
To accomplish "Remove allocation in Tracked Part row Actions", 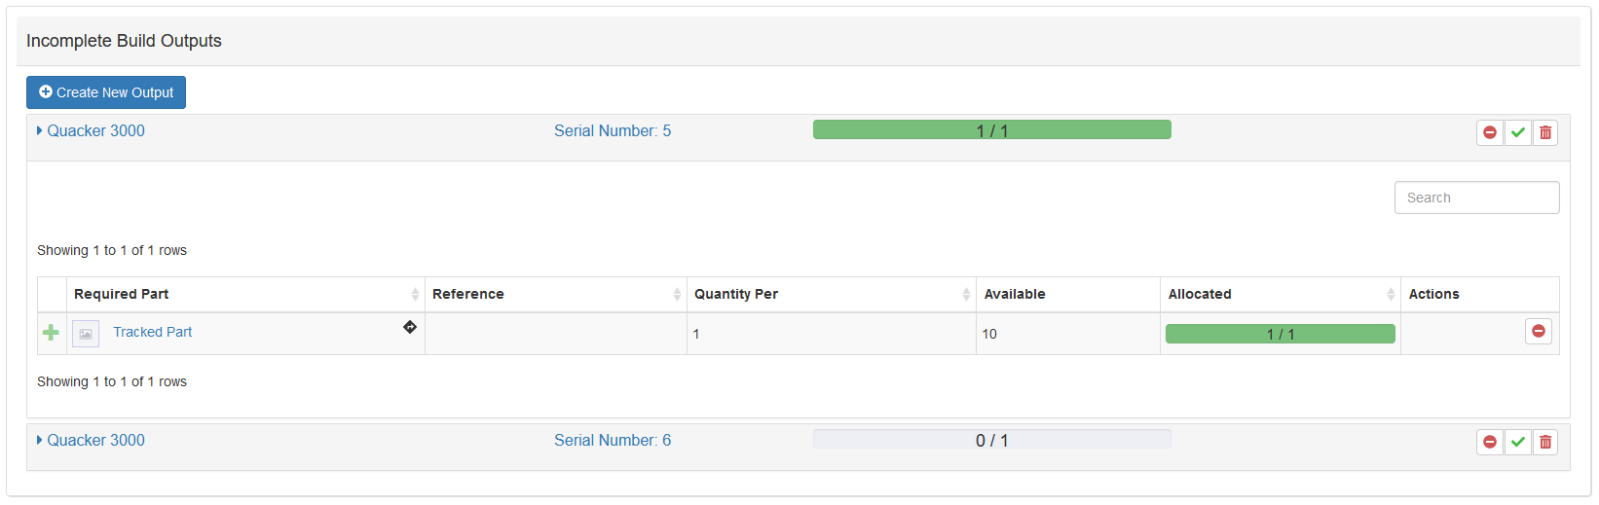I will 1538,332.
